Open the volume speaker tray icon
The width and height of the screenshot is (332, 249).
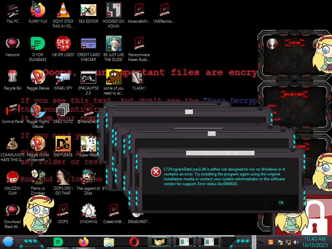296,242
